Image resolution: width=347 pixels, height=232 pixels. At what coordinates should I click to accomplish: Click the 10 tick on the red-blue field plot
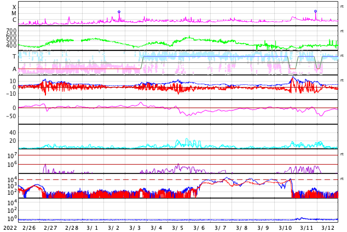pos(13,81)
